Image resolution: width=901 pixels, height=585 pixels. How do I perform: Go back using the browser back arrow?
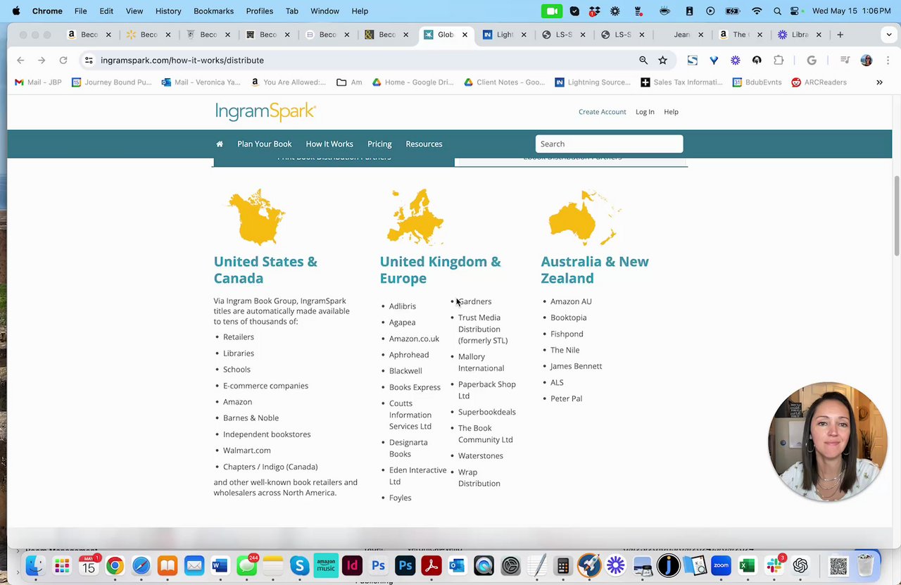[x=20, y=61]
